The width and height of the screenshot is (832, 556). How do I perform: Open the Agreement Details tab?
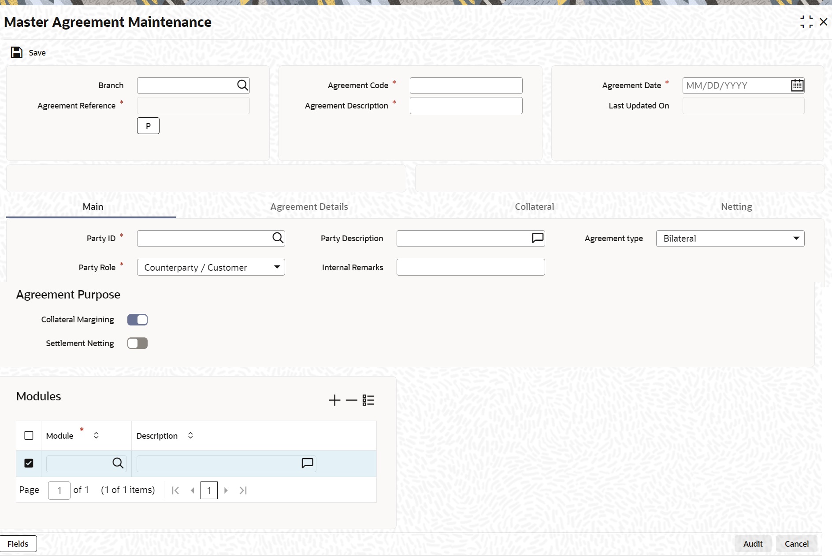coord(309,207)
